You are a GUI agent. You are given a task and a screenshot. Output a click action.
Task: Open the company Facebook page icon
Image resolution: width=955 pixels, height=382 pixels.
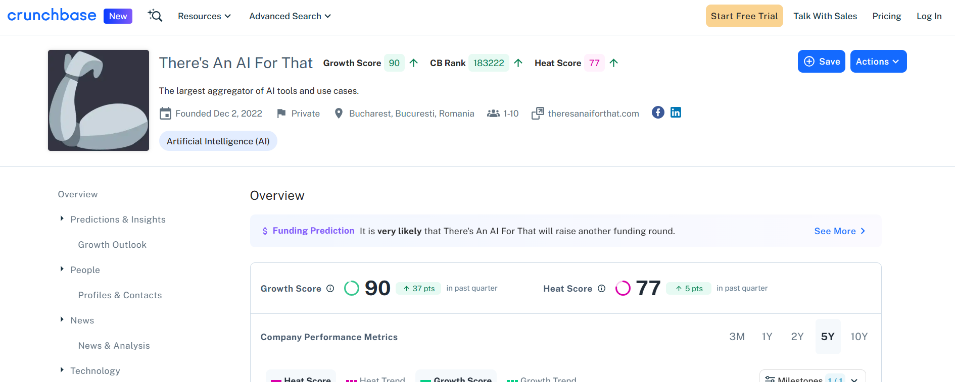[658, 112]
